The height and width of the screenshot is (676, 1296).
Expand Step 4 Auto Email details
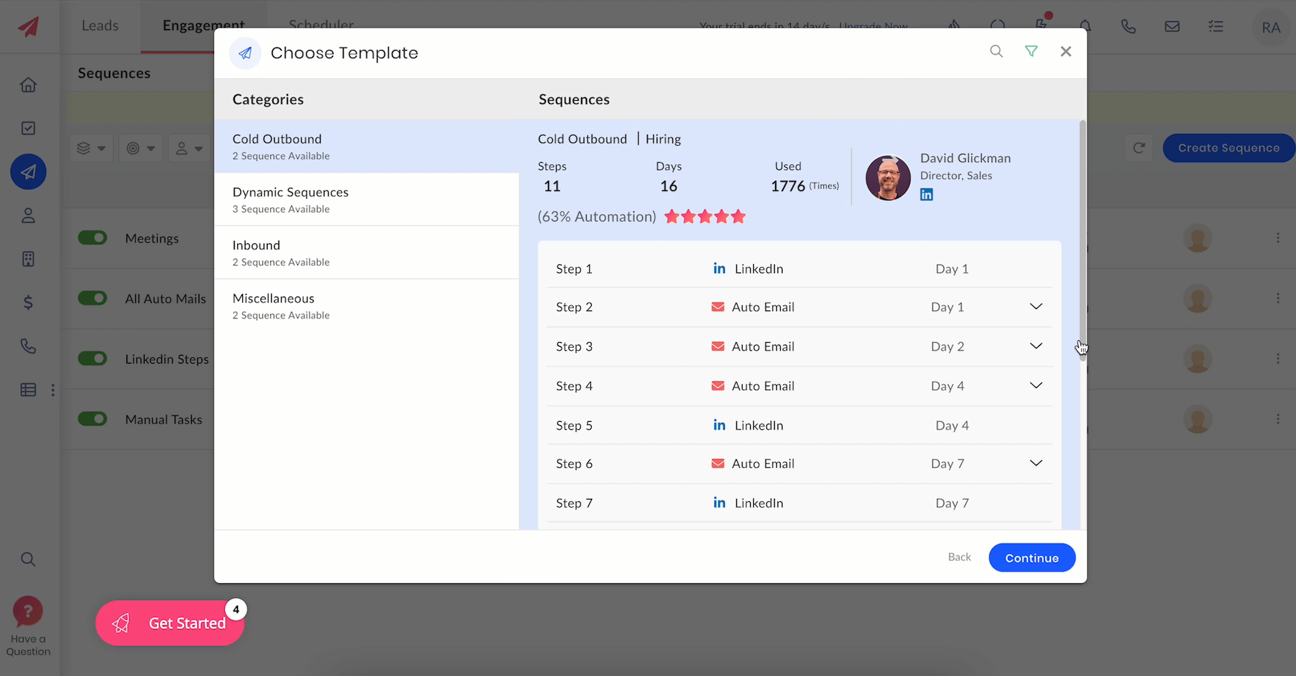pyautogui.click(x=1036, y=386)
